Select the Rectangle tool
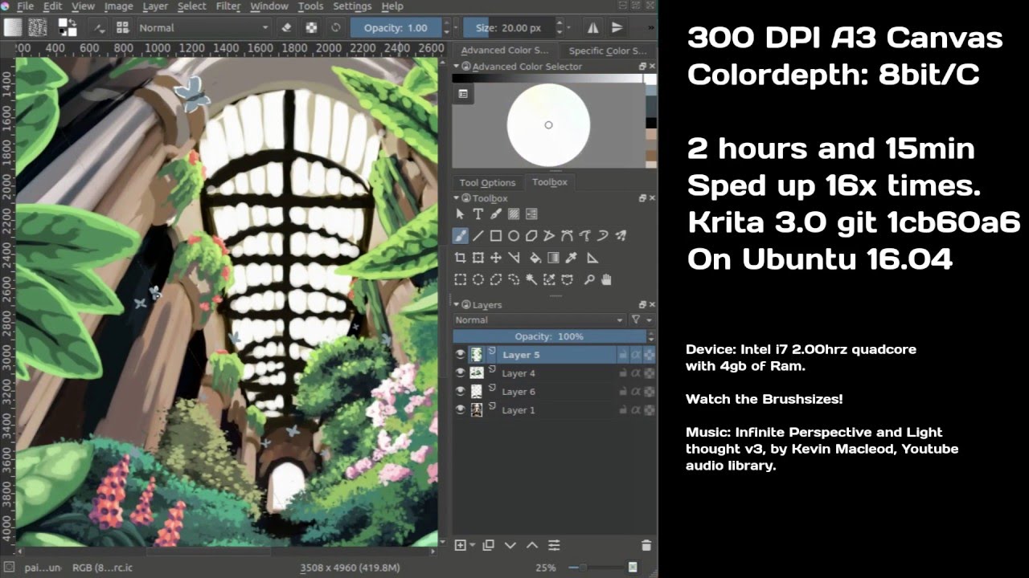The width and height of the screenshot is (1029, 578). click(x=495, y=236)
